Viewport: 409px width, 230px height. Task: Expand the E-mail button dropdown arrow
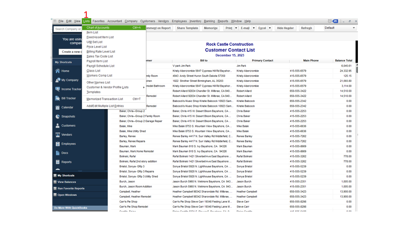coord(253,28)
